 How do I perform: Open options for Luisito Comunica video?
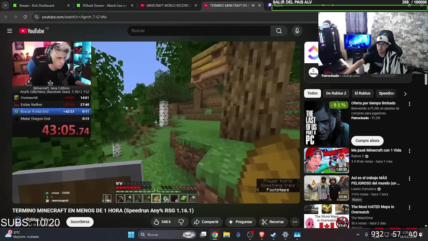pos(409,179)
